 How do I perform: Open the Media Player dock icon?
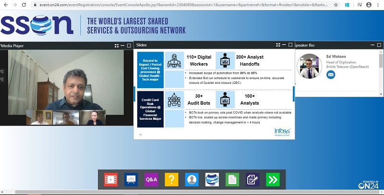pyautogui.click(x=111, y=180)
